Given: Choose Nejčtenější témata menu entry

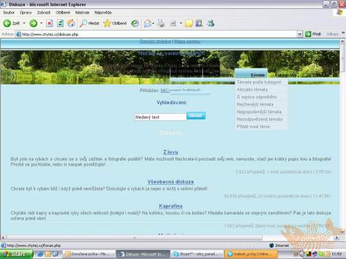Looking at the screenshot, I should (255, 104).
